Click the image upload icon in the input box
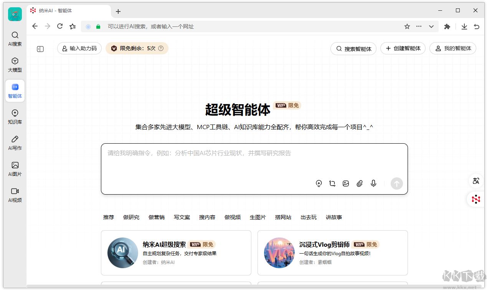This screenshot has width=487, height=290. (x=346, y=184)
